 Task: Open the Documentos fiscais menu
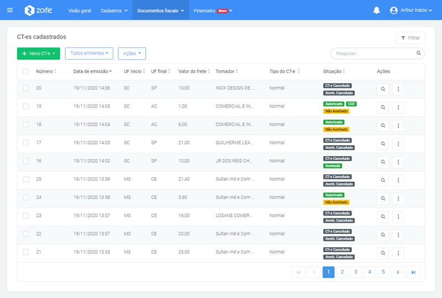coord(160,10)
